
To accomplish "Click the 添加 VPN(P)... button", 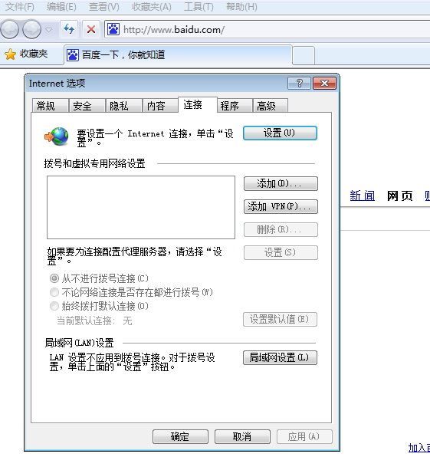I will [281, 206].
